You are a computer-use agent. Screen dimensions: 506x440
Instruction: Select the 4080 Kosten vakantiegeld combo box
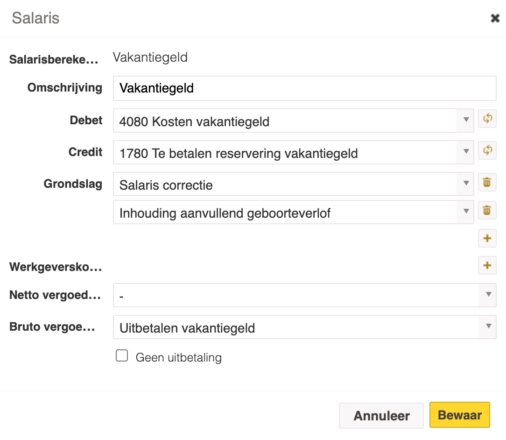[293, 121]
